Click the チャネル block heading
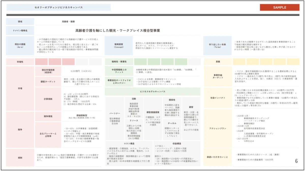 click(x=172, y=123)
